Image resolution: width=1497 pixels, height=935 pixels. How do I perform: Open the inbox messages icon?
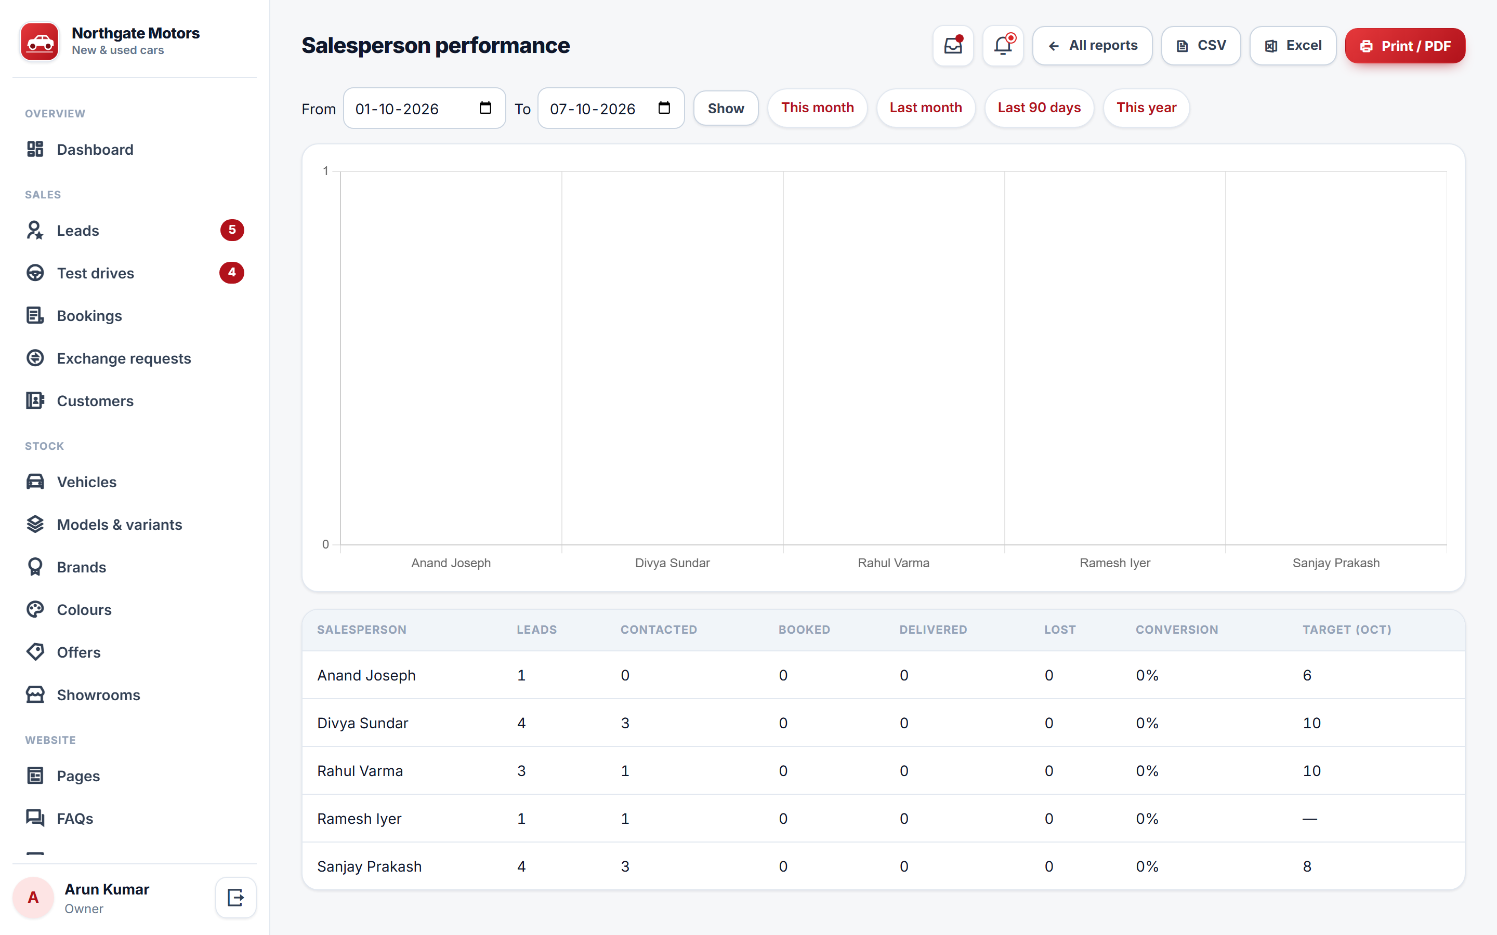[x=953, y=46]
